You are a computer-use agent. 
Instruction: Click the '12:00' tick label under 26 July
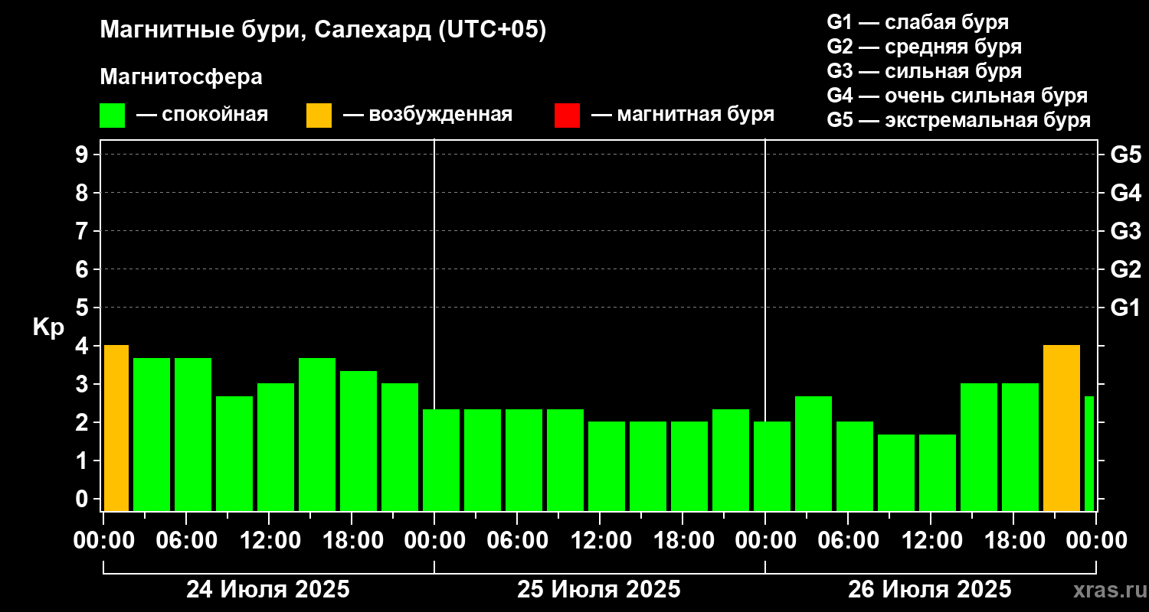[931, 541]
